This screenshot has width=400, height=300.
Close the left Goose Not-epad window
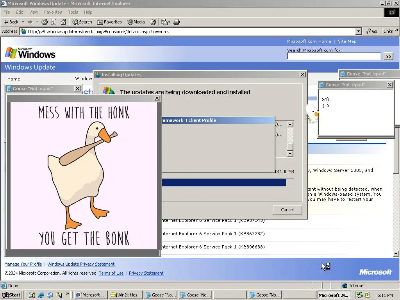pyautogui.click(x=77, y=89)
